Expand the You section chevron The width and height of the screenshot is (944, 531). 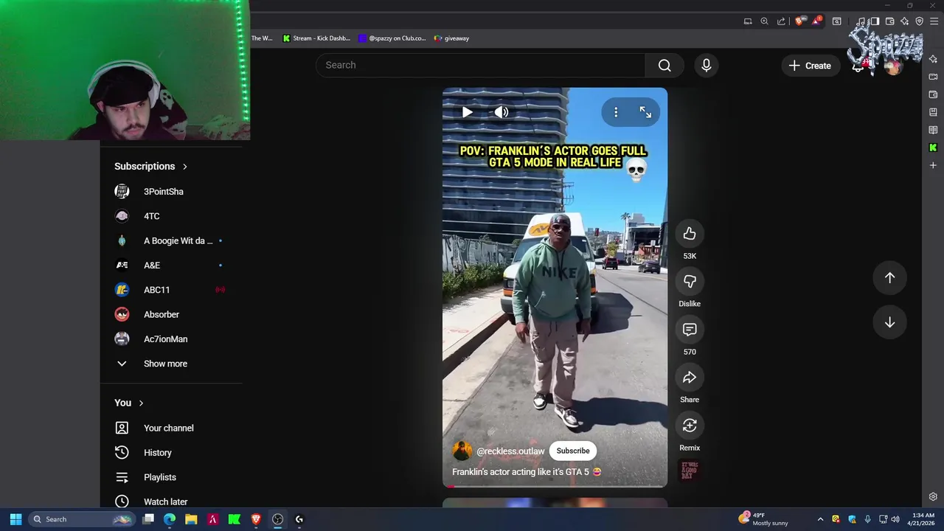[141, 403]
